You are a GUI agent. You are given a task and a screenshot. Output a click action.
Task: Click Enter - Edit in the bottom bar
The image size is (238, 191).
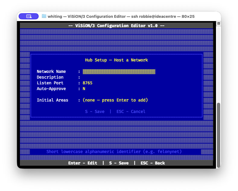[x=83, y=163]
